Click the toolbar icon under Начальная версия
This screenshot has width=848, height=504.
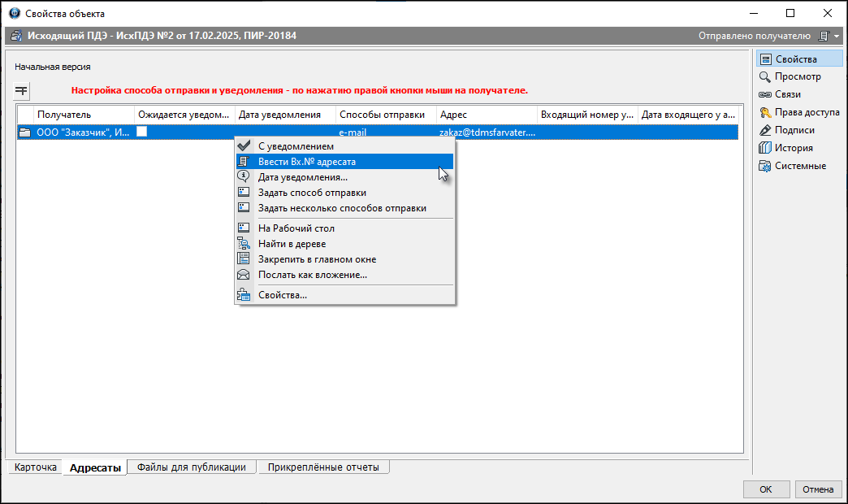pos(21,90)
